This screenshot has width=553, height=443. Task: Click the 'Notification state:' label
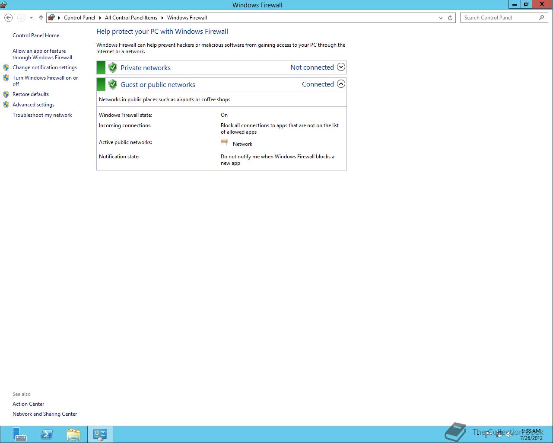[119, 157]
